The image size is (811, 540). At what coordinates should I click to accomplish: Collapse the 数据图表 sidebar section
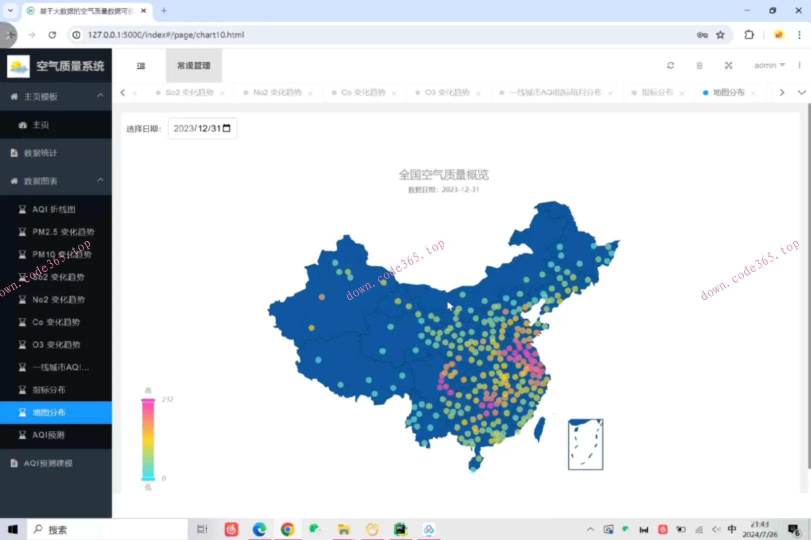(x=56, y=181)
